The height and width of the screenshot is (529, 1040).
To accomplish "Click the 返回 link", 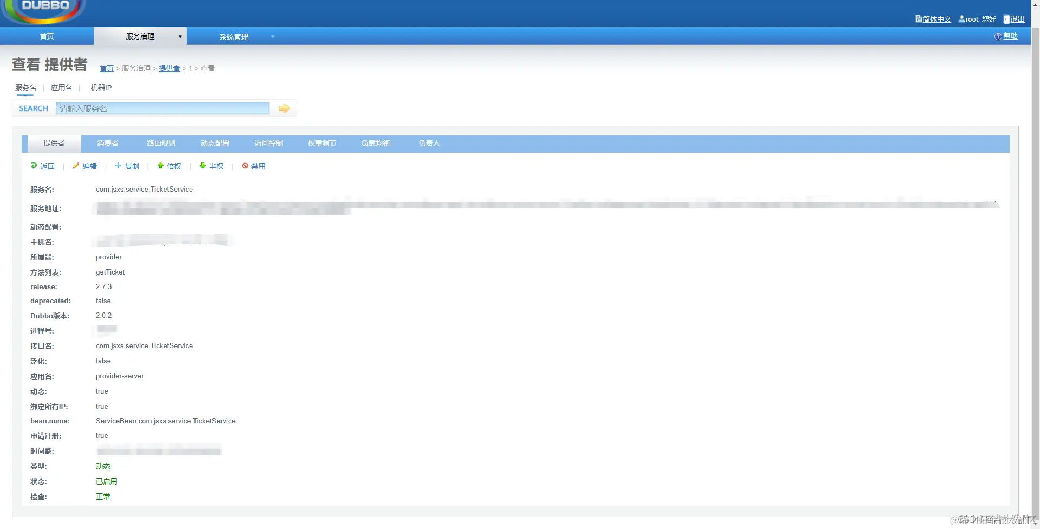I will 48,166.
